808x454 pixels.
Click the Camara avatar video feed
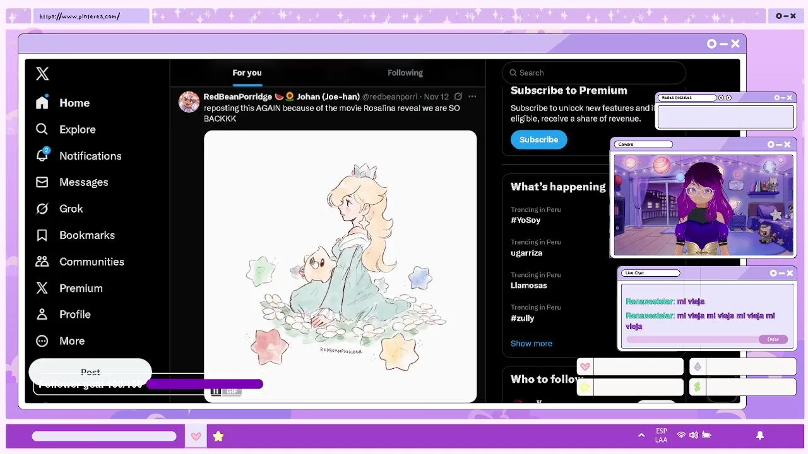(x=704, y=206)
